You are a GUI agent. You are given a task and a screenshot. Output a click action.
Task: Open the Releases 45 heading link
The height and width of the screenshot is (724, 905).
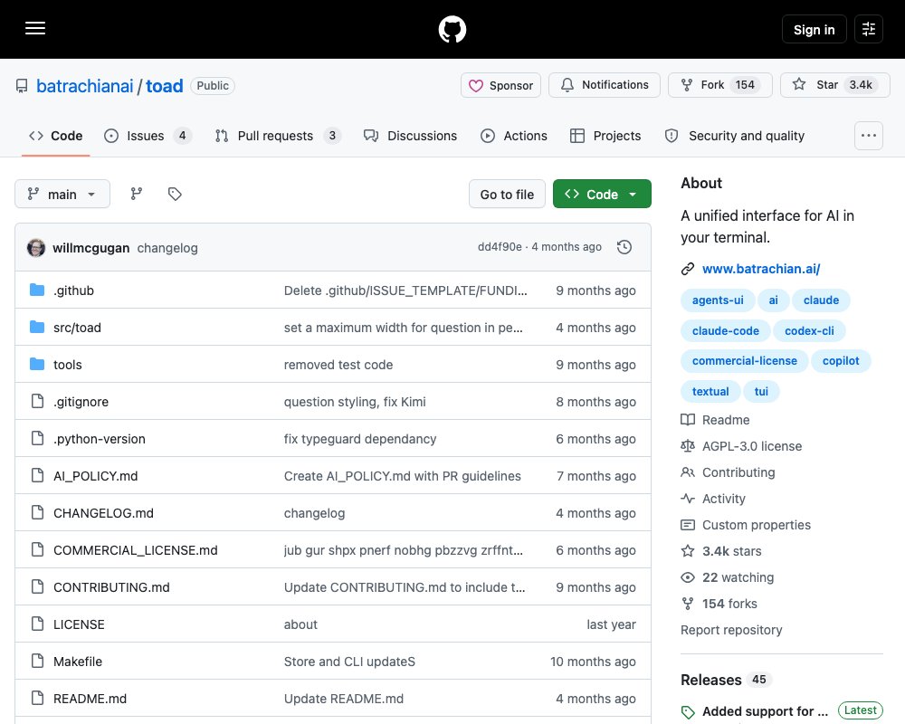click(726, 681)
